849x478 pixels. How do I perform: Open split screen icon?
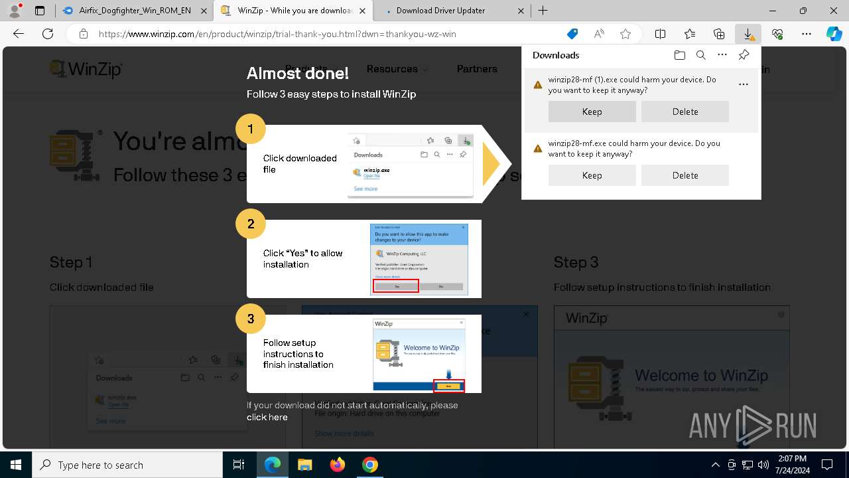tap(661, 34)
